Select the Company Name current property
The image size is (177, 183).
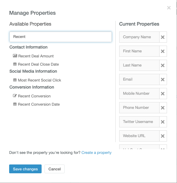click(139, 37)
